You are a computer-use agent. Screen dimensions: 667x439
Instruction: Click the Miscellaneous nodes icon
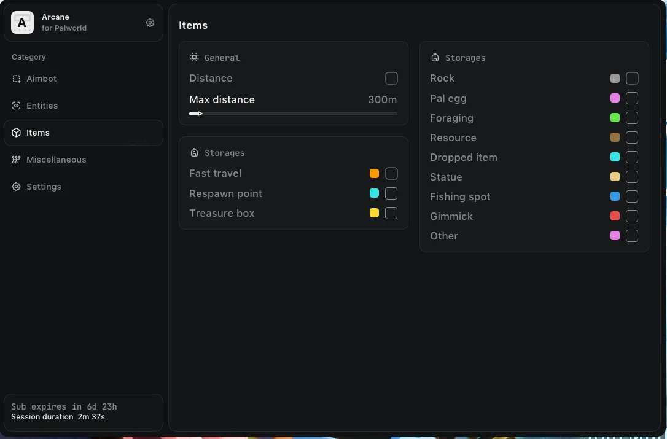pos(16,160)
